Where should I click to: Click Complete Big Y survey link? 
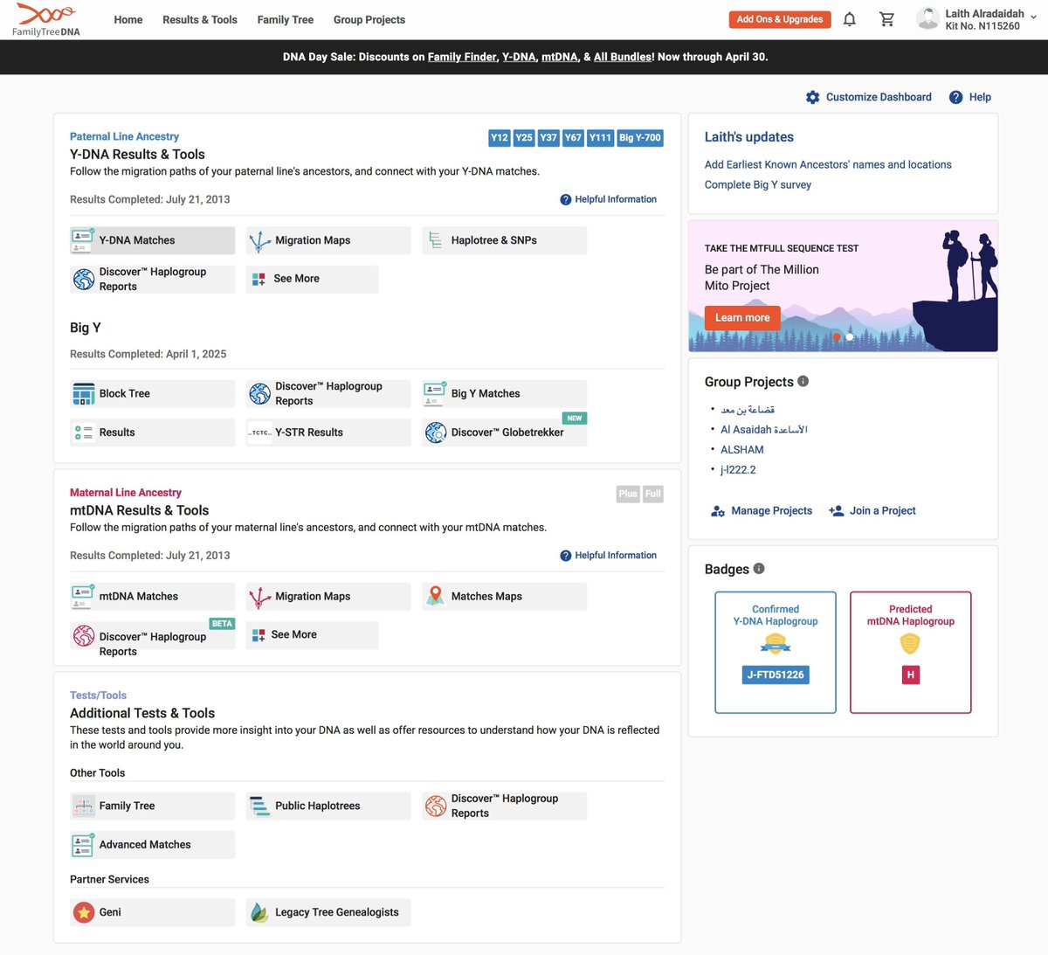[x=758, y=184]
